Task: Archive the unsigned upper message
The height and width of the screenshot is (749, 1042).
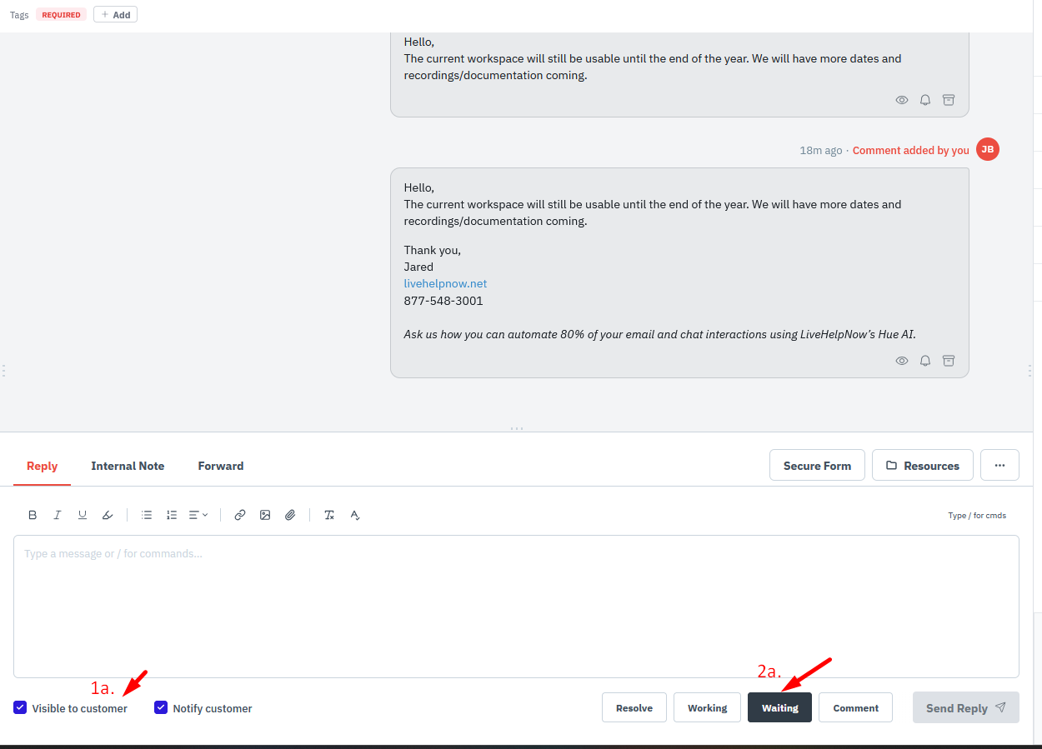Action: [949, 100]
